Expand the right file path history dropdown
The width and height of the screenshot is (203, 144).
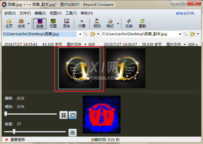click(180, 34)
